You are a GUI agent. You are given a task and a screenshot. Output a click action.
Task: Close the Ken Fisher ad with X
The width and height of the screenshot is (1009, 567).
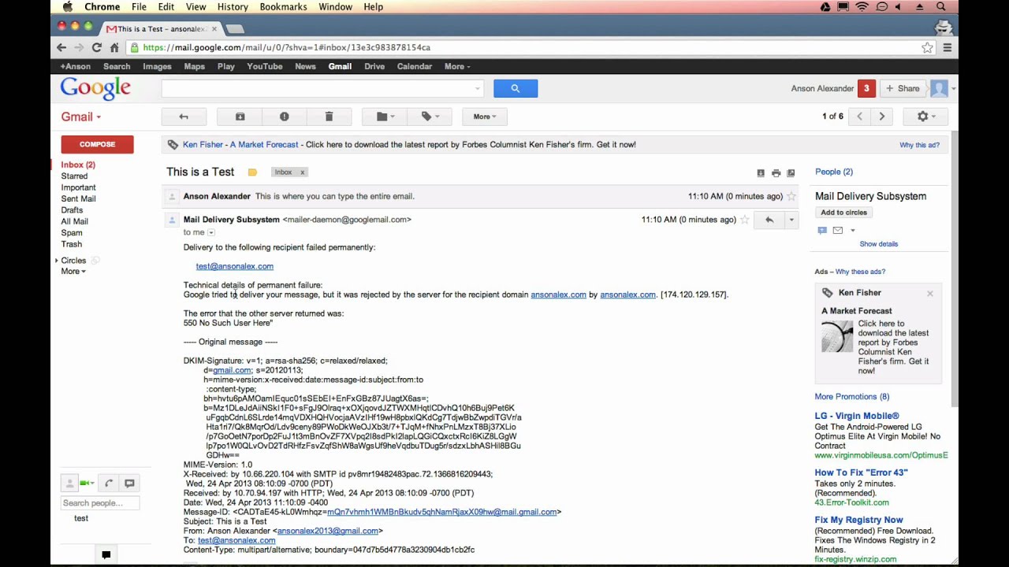tap(929, 294)
